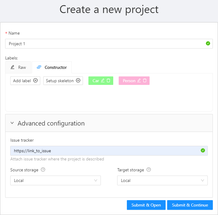Click the plus icon in Add label

35,81
